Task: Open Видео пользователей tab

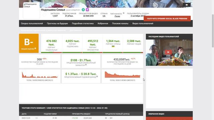Action: click(143, 23)
